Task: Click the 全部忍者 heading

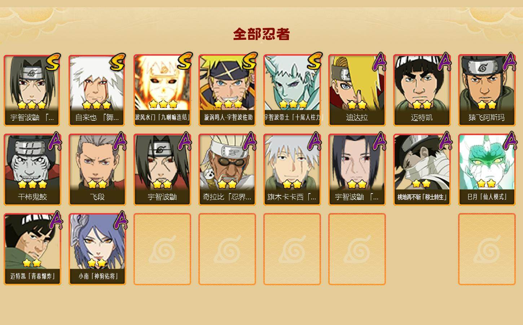Action: (261, 34)
